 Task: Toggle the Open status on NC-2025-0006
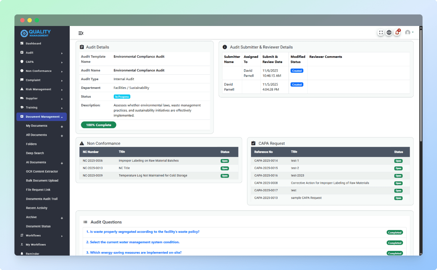pyautogui.click(x=224, y=161)
